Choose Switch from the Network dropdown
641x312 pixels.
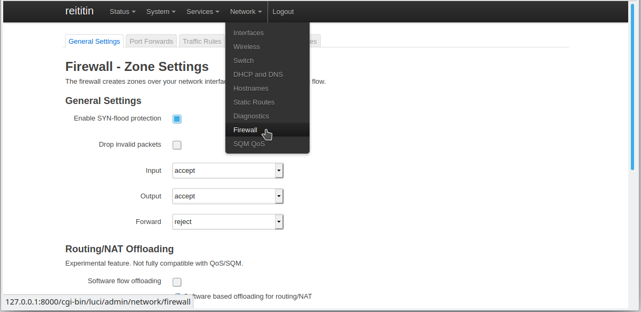click(244, 61)
